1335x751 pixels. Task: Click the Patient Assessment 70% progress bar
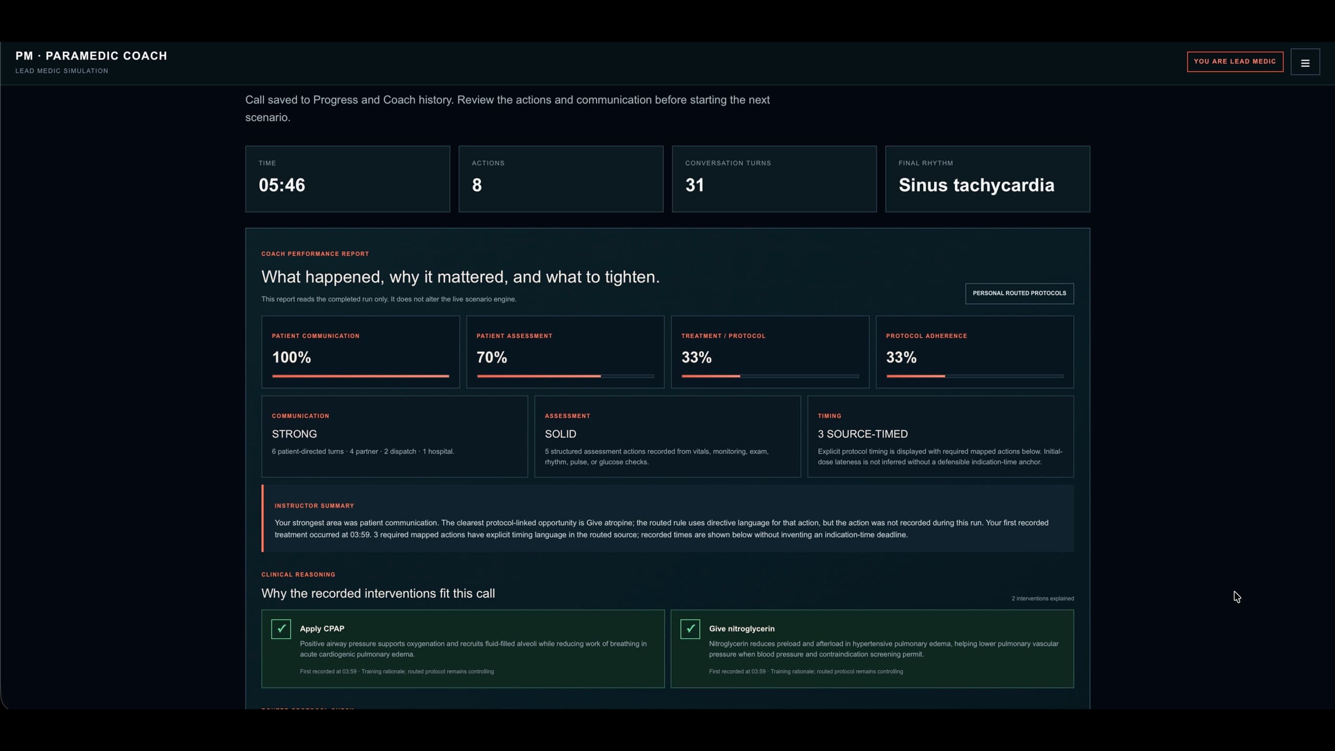coord(565,376)
